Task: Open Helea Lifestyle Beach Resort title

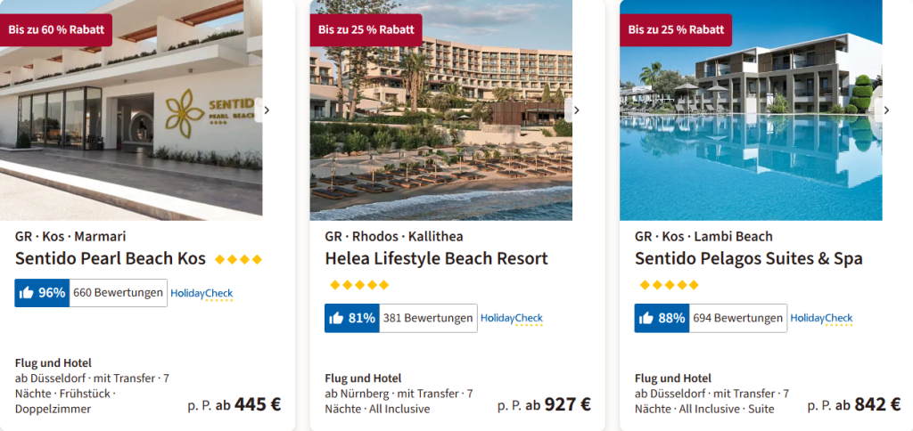Action: point(436,259)
